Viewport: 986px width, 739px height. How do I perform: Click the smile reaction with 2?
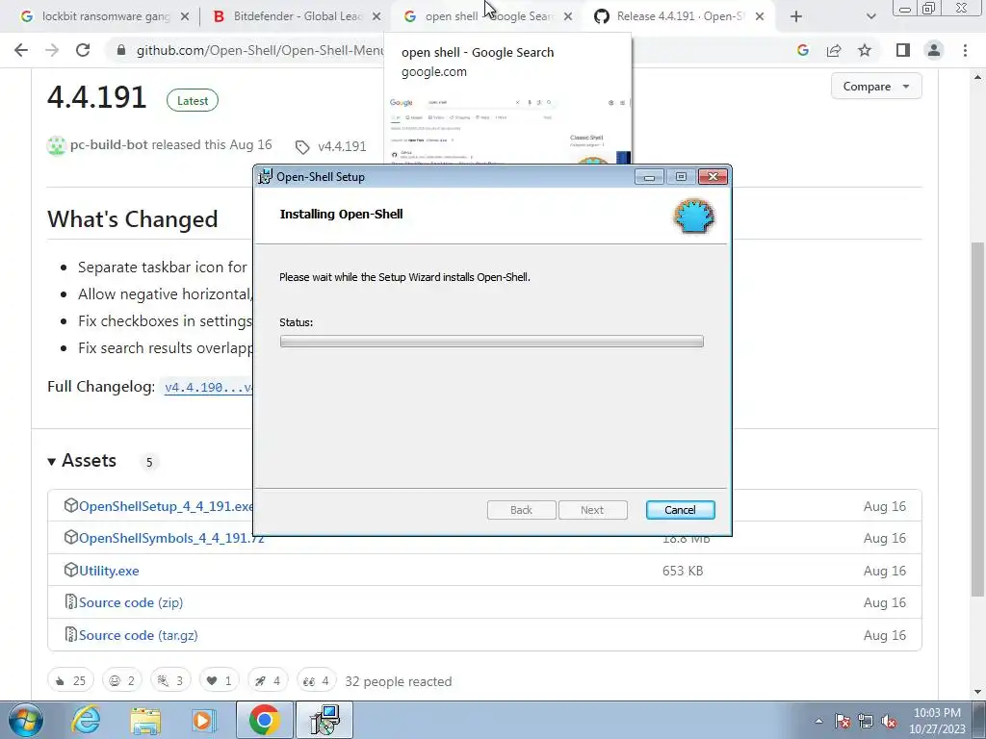pos(122,680)
